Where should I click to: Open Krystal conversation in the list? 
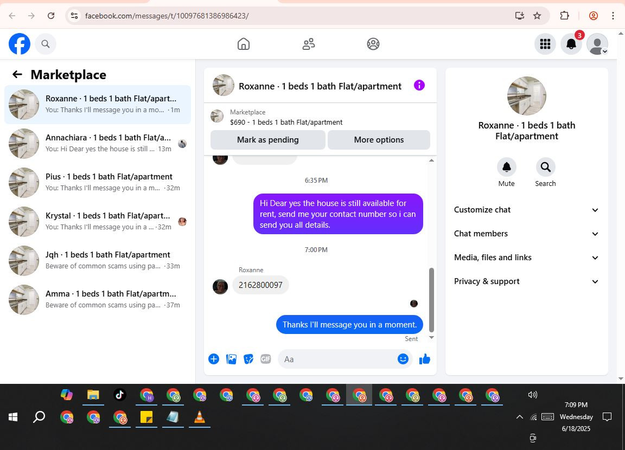pyautogui.click(x=98, y=221)
